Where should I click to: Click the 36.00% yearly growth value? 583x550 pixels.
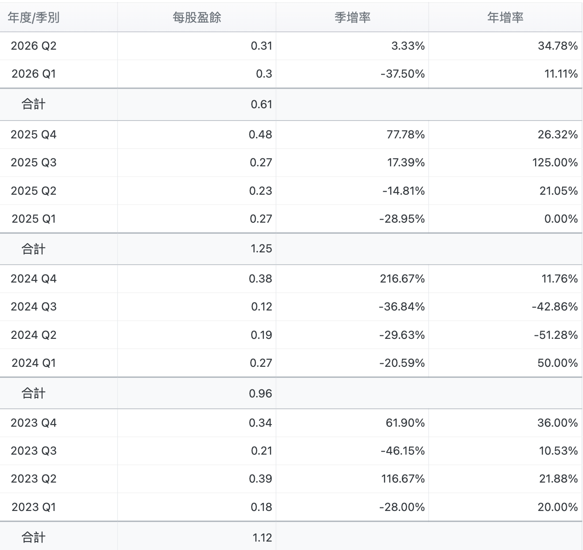558,423
